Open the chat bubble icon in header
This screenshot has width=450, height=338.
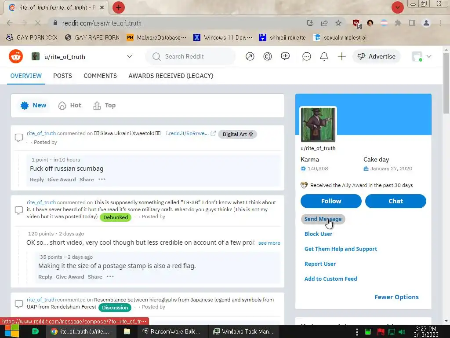coord(306,57)
